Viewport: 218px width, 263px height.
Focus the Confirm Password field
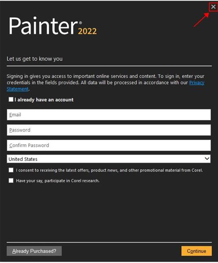point(109,145)
